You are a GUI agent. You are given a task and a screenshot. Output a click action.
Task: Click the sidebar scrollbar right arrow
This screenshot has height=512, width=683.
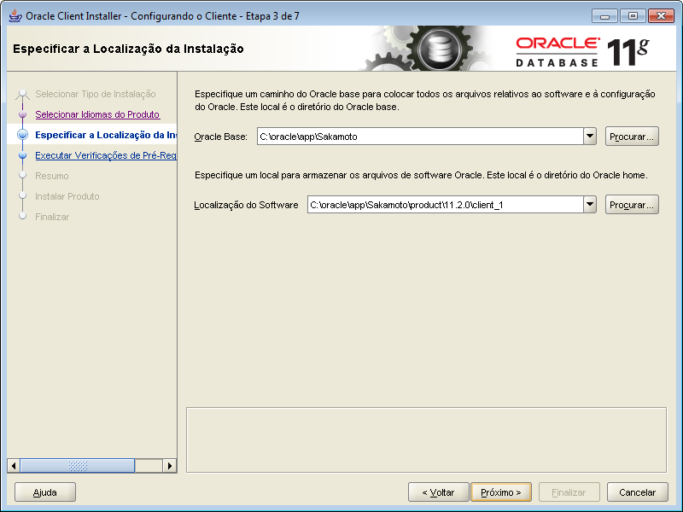169,466
